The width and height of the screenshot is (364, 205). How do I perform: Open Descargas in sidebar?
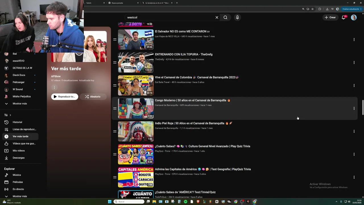(x=20, y=158)
